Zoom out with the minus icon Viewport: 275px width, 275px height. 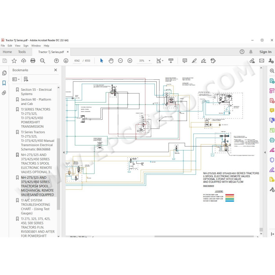tap(120, 60)
